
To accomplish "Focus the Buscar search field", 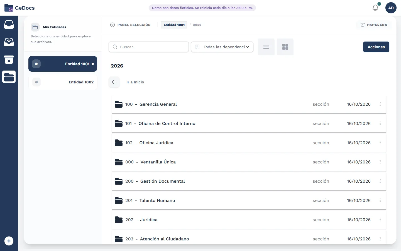I will (149, 47).
